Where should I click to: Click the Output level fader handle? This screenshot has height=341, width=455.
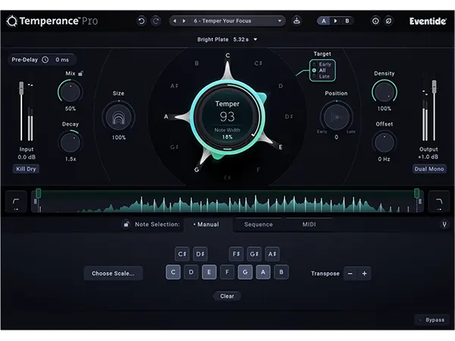(x=434, y=86)
